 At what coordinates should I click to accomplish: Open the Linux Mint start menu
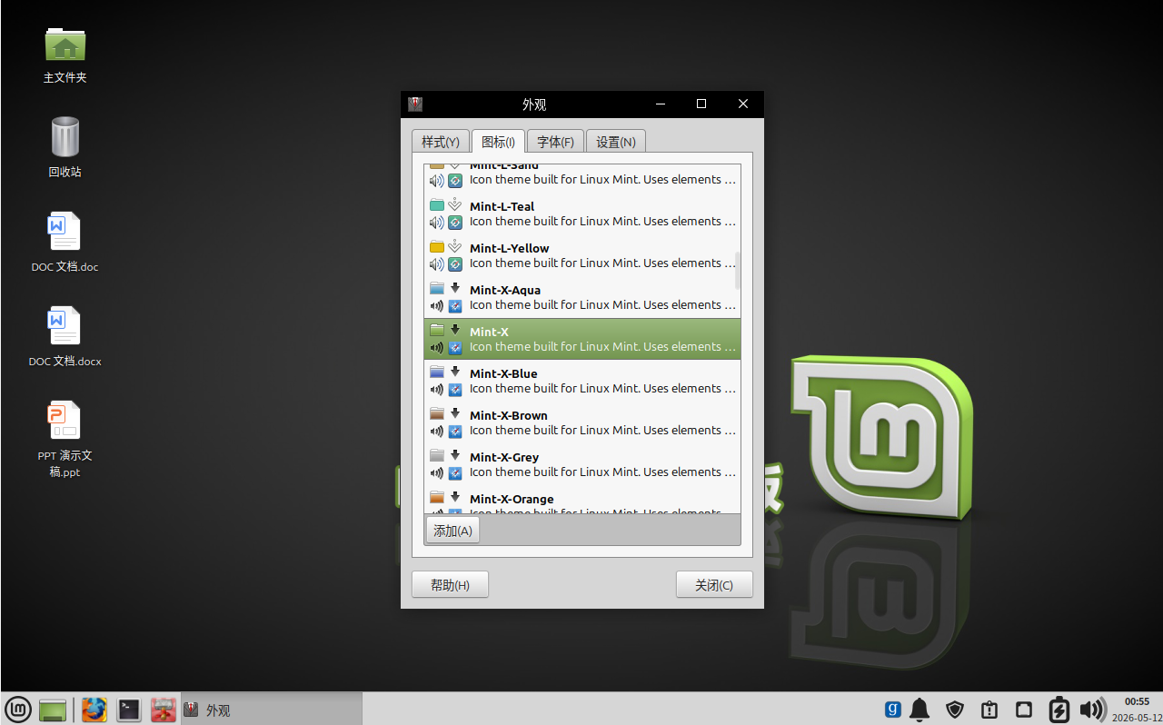click(x=18, y=709)
